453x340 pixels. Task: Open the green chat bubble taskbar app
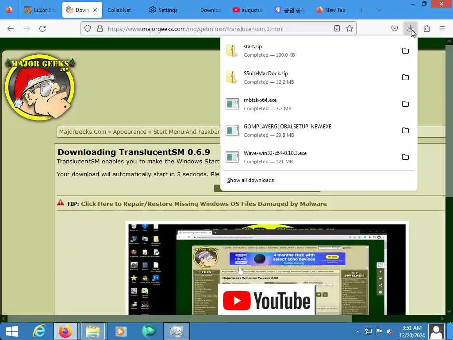pos(149,331)
